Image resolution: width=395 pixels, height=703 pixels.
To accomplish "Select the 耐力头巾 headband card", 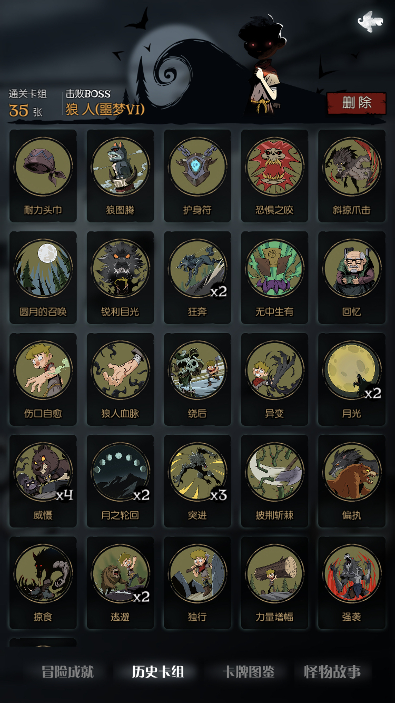I will click(43, 176).
